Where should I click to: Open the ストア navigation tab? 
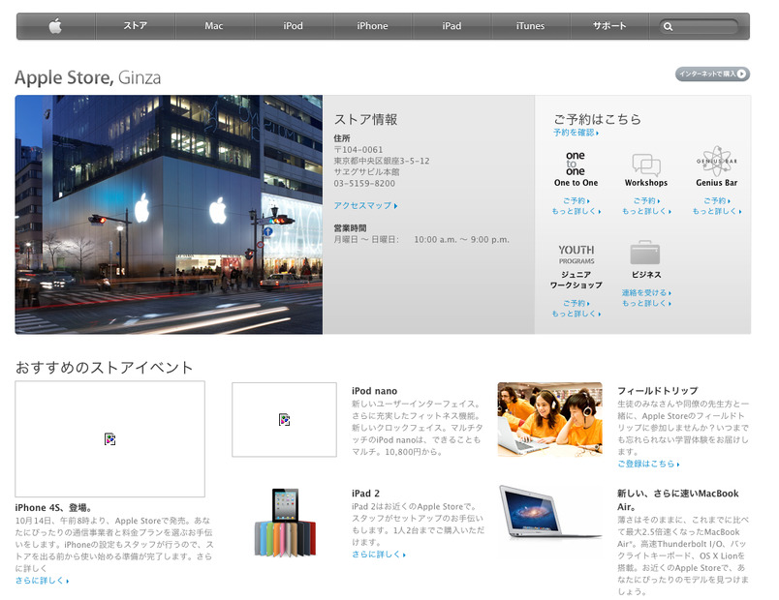tap(135, 26)
